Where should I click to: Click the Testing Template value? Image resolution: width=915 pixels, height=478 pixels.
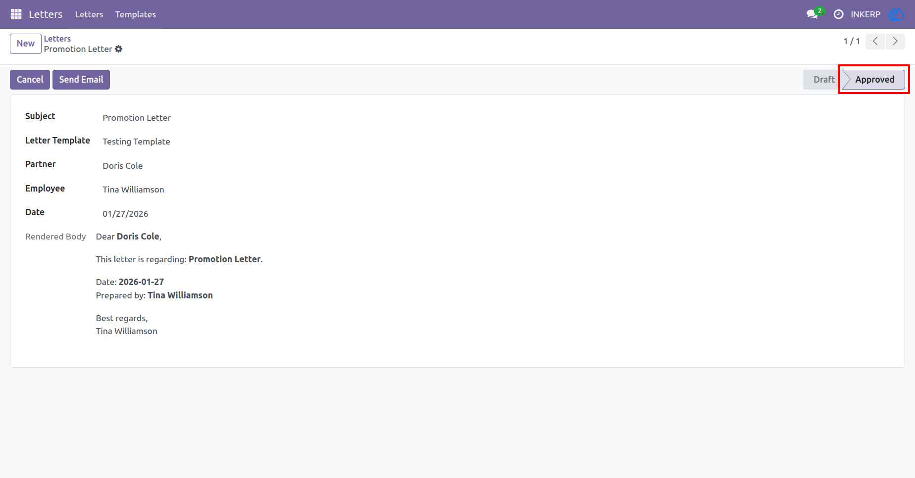pyautogui.click(x=136, y=142)
